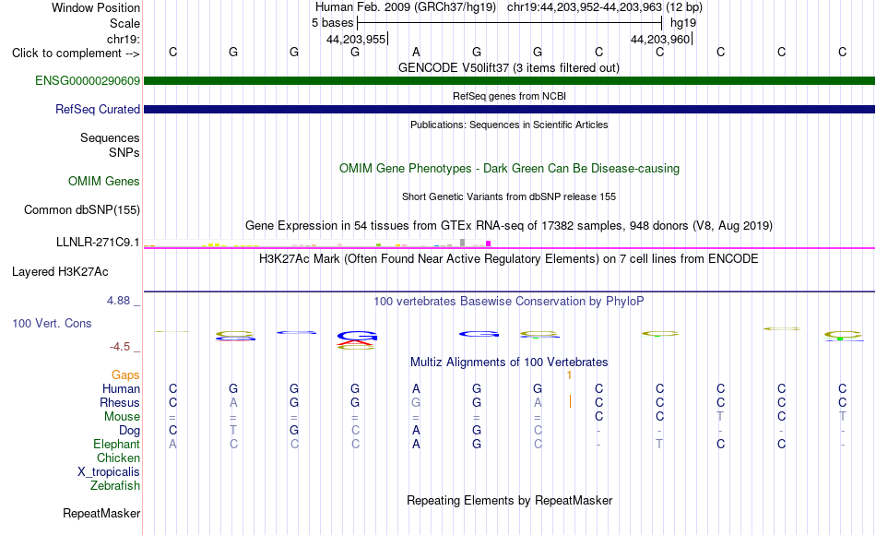876x535 pixels.
Task: Click the 100 Vert. Cons label
Action: (x=52, y=323)
